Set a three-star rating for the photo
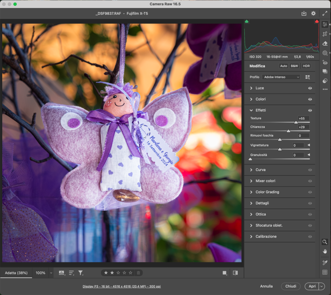Viewport: 331px width, 295px height. coord(118,273)
